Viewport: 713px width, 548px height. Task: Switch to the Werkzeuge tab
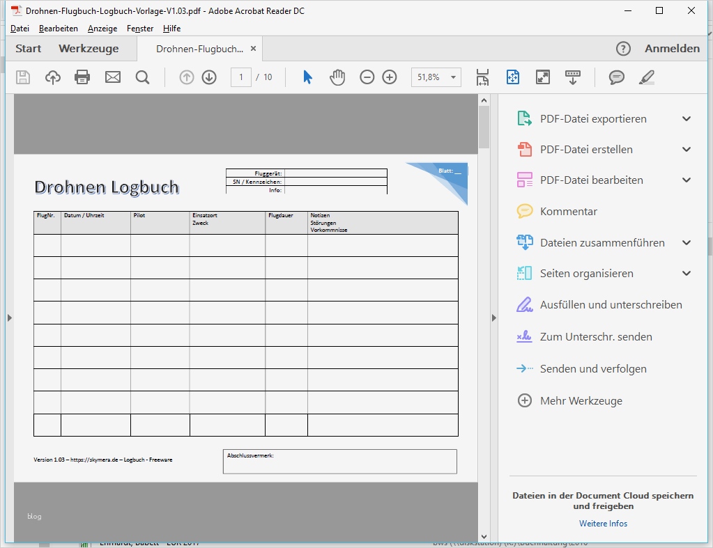point(89,49)
